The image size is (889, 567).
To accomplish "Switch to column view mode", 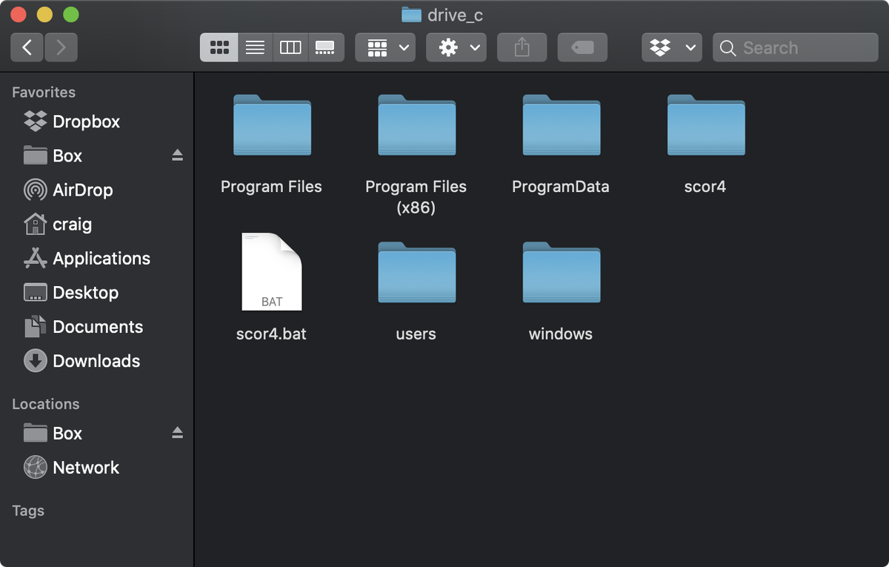I will (290, 48).
